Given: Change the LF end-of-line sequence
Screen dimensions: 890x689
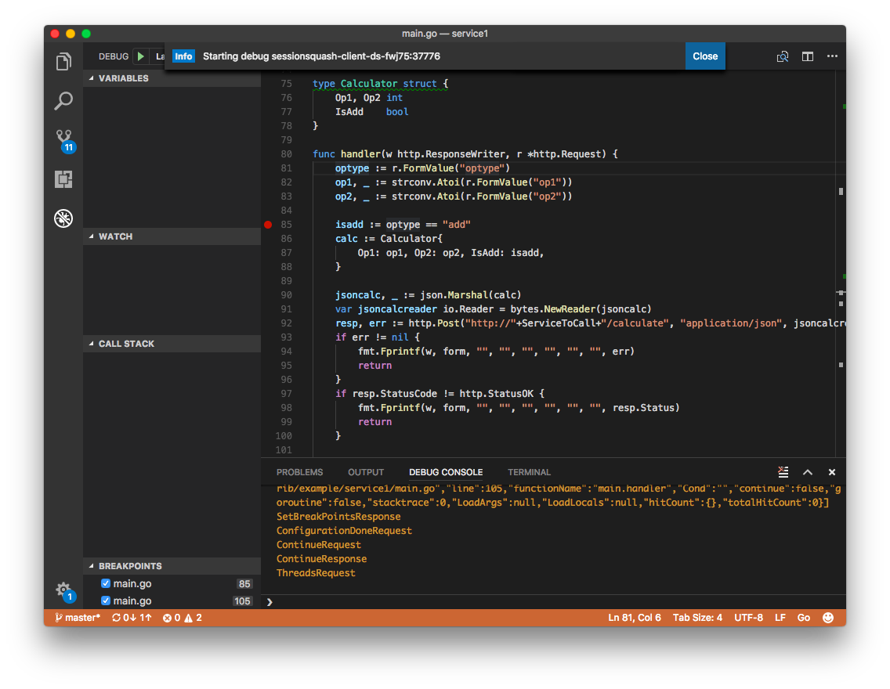Looking at the screenshot, I should (x=780, y=618).
